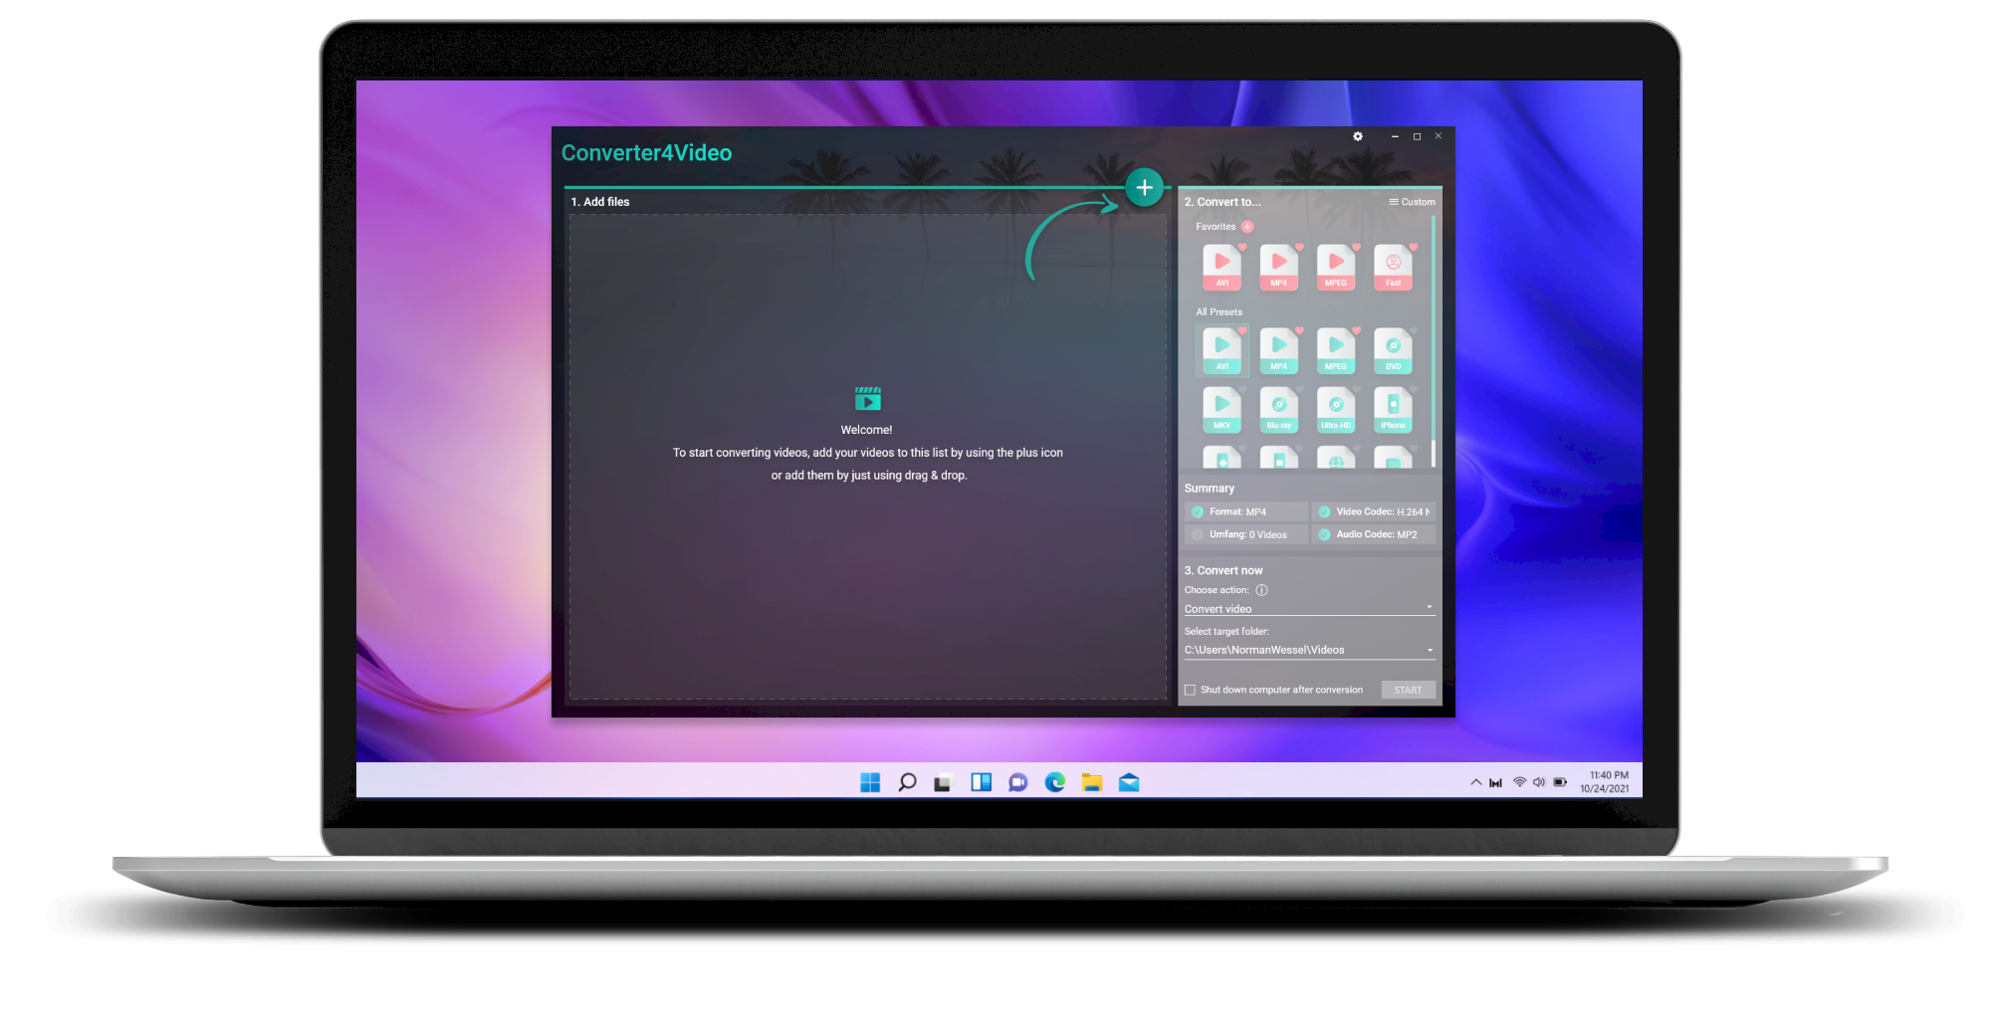Toggle favorite heart on Ultra-HD preset
The height and width of the screenshot is (1018, 2001).
tap(1356, 389)
